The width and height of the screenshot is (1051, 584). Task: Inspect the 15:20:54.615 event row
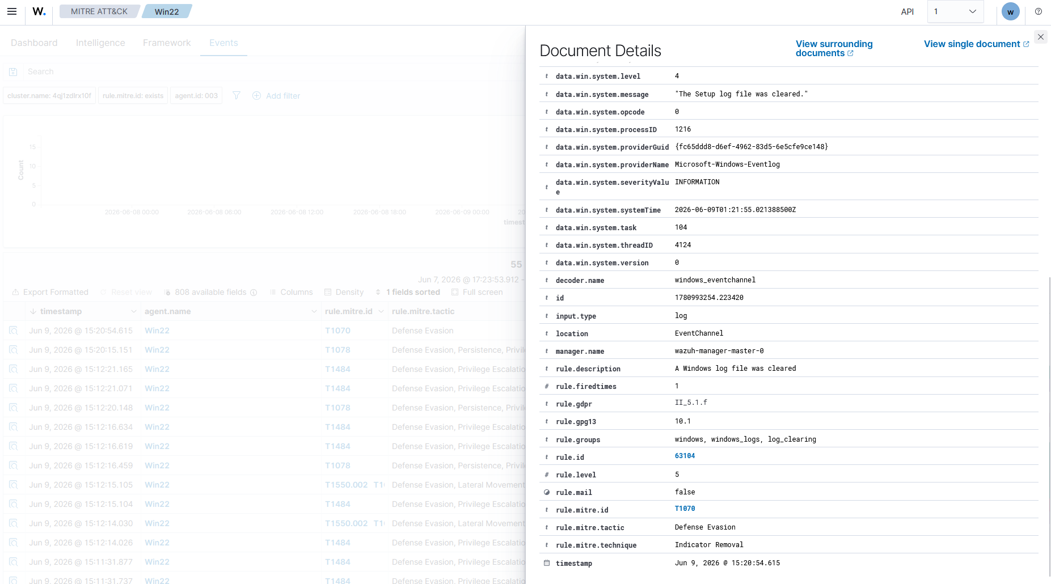[14, 331]
